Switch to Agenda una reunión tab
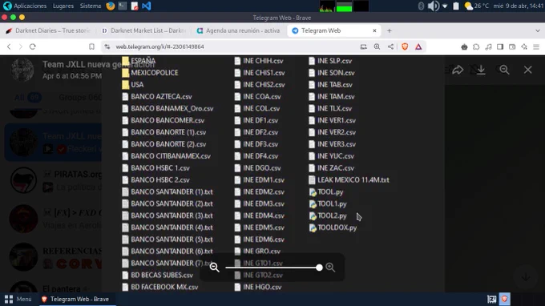 tap(239, 30)
